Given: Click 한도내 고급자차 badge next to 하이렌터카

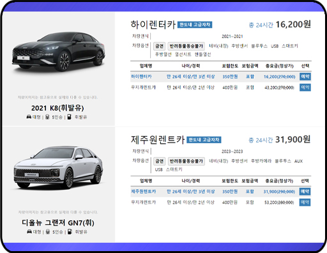Looking at the screenshot, I should [195, 25].
